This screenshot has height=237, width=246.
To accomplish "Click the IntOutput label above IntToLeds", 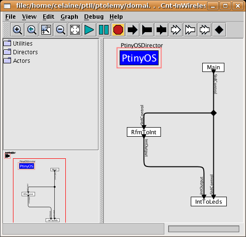I will 201,186.
